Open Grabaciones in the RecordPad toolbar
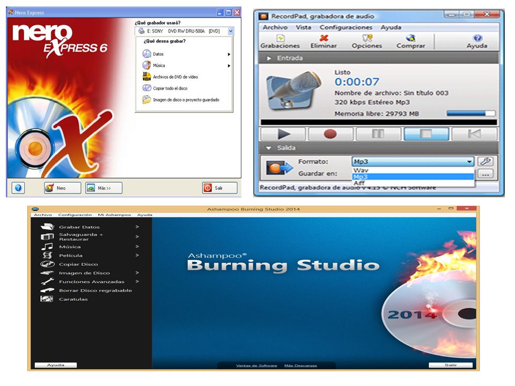 pyautogui.click(x=280, y=42)
